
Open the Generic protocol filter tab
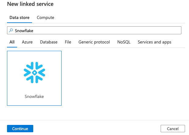pos(94,42)
